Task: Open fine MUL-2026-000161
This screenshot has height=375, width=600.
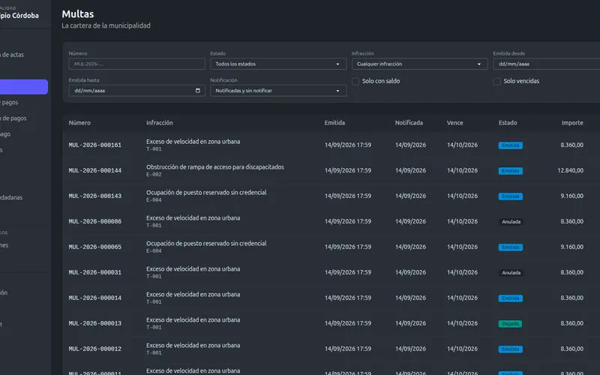Action: (x=95, y=145)
